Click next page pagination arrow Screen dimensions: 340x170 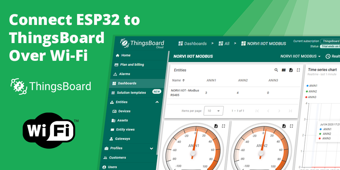click(x=279, y=111)
